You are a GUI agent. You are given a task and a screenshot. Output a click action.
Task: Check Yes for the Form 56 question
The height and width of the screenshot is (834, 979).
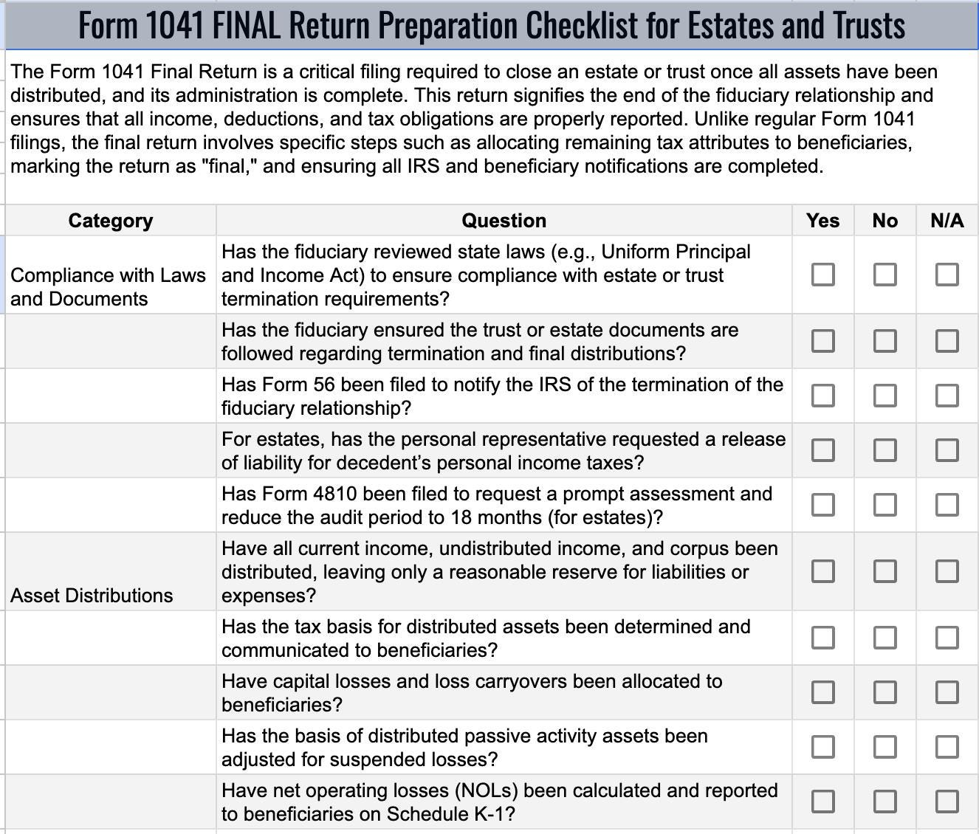coord(822,396)
